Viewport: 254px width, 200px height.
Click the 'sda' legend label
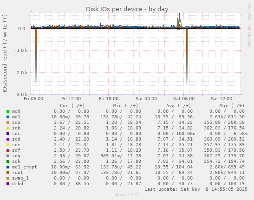[16, 123]
